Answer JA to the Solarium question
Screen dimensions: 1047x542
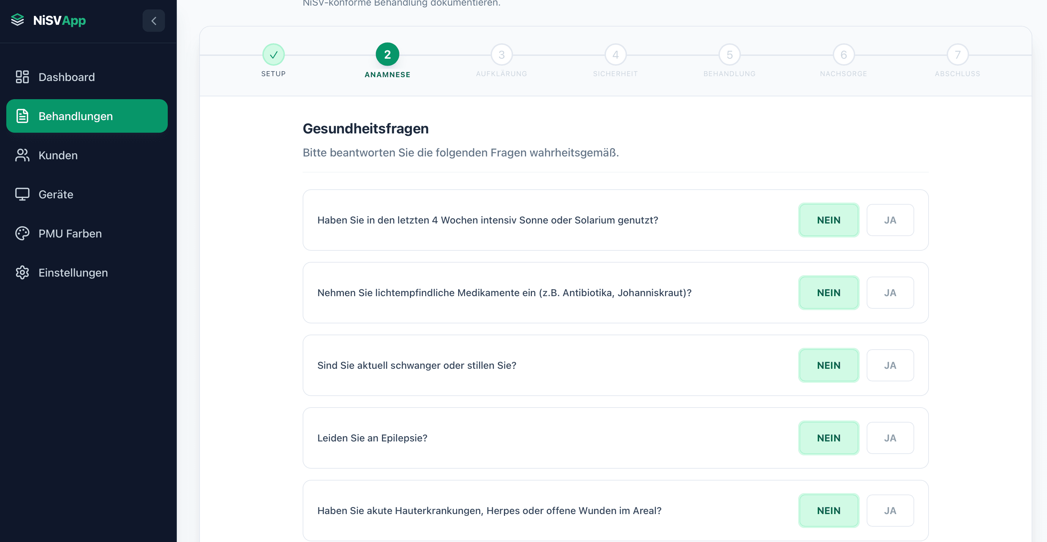[890, 220]
